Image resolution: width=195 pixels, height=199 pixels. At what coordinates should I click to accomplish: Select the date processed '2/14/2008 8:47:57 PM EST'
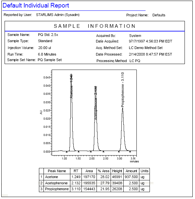151,54
